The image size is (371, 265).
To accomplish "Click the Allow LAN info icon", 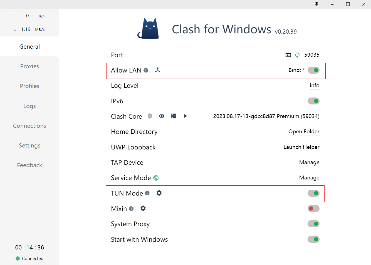I will tap(146, 70).
